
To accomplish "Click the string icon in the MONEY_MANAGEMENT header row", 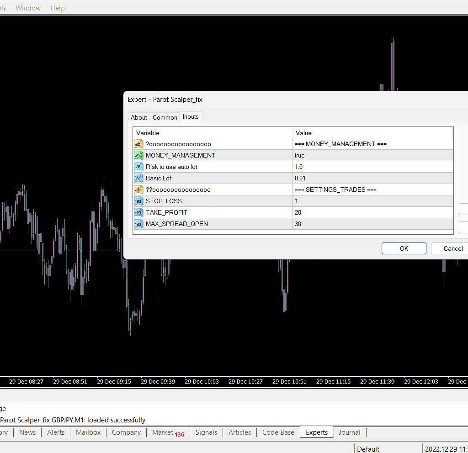I will (138, 144).
